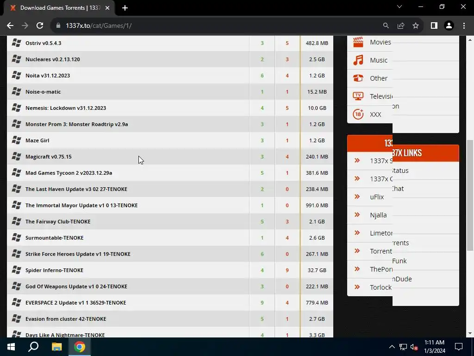
Task: Click the share page icon
Action: (x=401, y=26)
